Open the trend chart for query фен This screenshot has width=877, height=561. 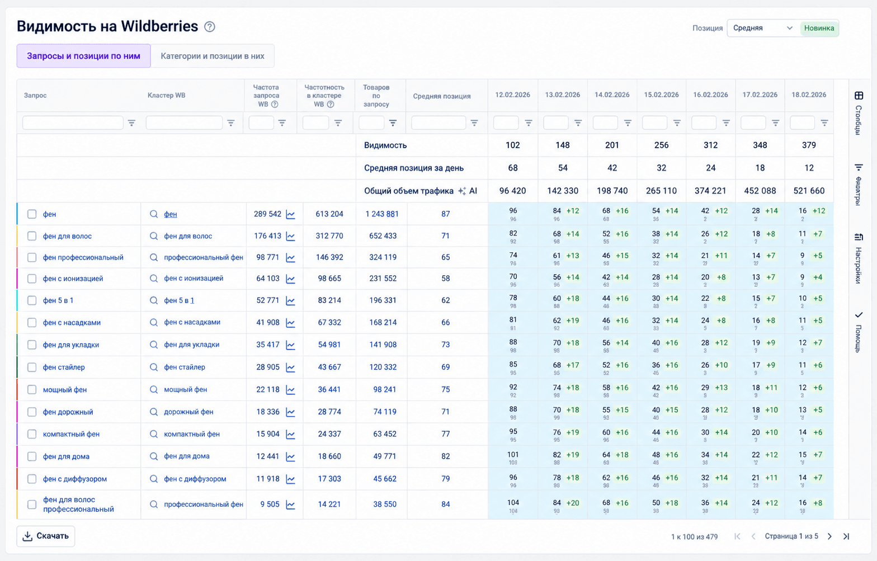coord(290,214)
